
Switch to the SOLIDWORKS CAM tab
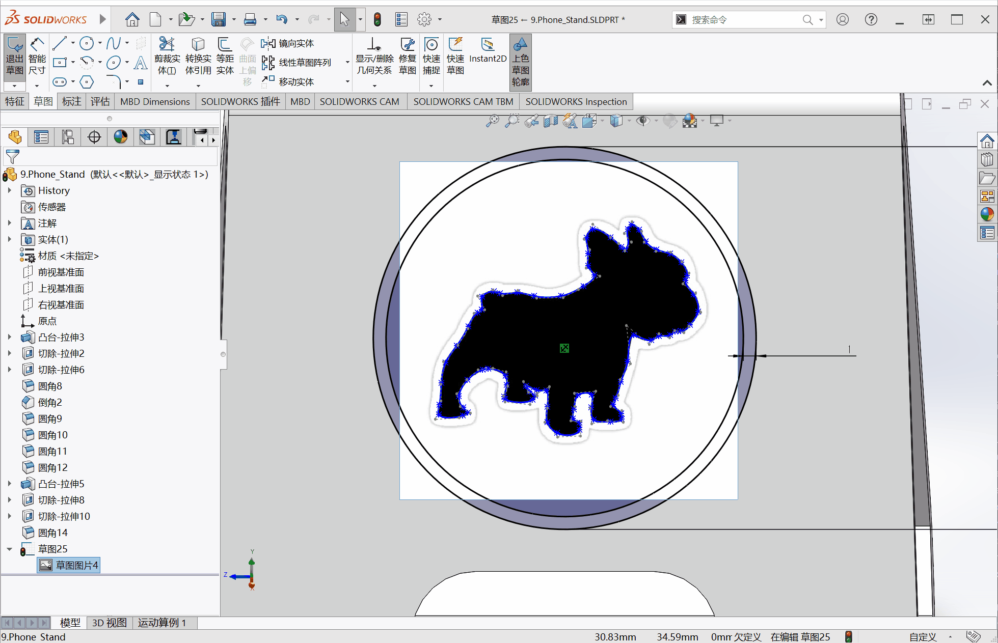(x=360, y=102)
